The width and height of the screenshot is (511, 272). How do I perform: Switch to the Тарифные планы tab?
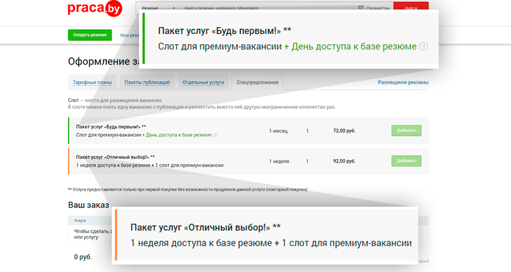[x=93, y=83]
